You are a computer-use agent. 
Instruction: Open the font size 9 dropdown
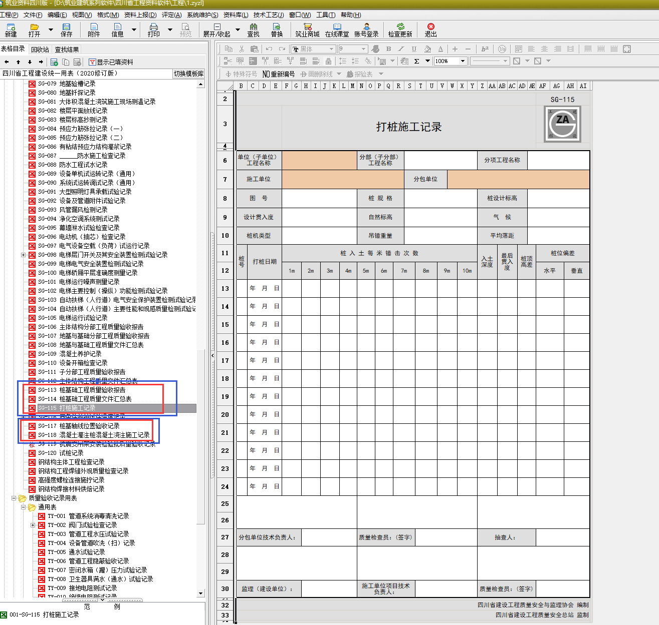364,49
